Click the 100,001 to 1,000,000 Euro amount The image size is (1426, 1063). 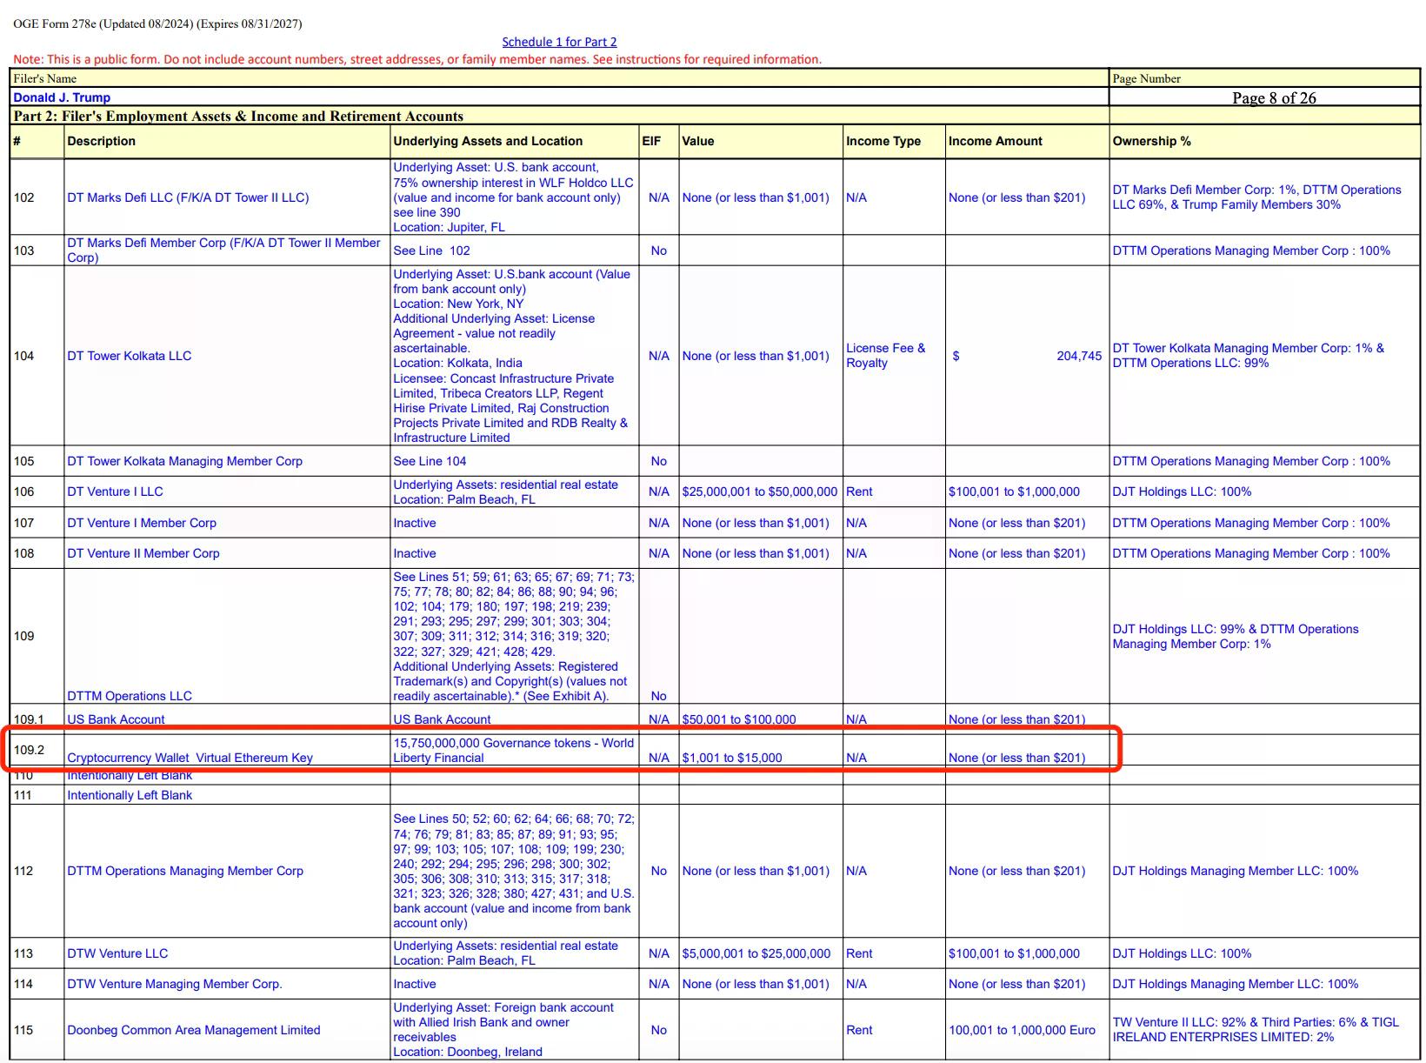[x=1022, y=1030]
